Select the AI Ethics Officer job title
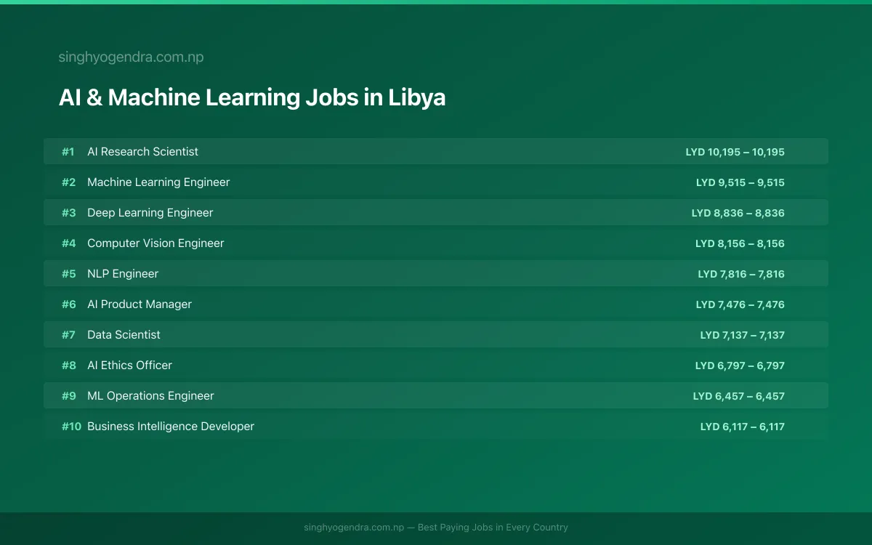Viewport: 872px width, 545px height. point(129,365)
